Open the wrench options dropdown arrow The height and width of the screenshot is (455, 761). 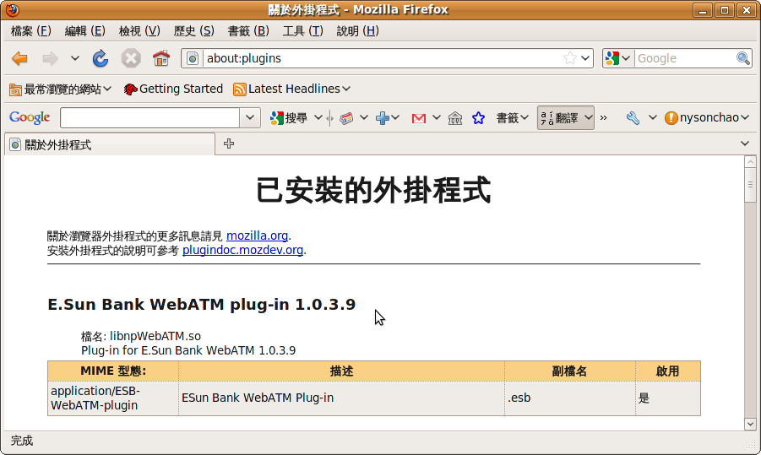652,118
